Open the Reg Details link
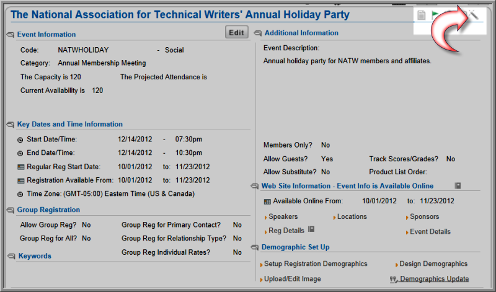This screenshot has width=496, height=292. tap(286, 231)
